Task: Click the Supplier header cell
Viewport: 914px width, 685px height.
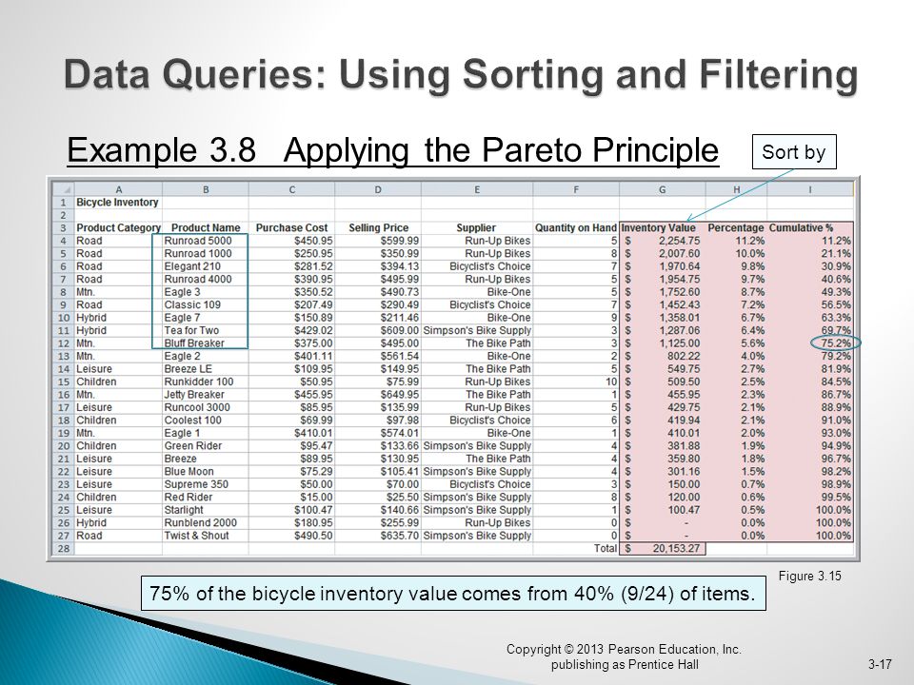Action: 476,227
